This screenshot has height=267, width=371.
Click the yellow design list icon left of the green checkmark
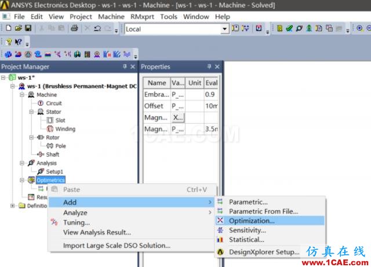point(279,28)
